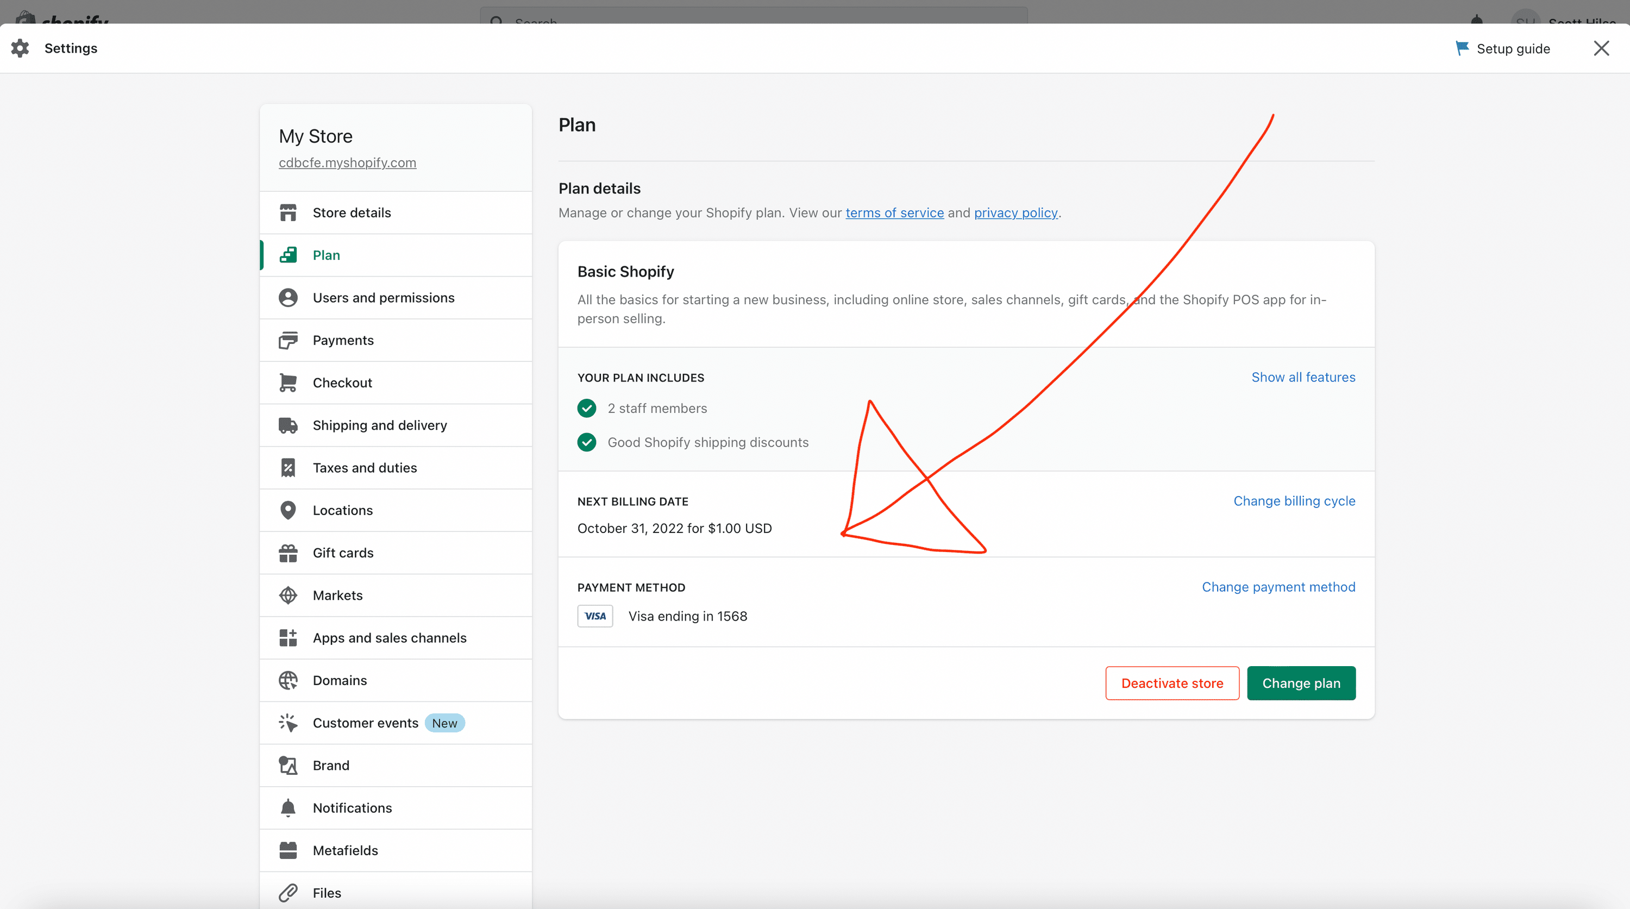The width and height of the screenshot is (1630, 909).
Task: Click the 'Basic Shopify' plan name
Action: coord(625,271)
